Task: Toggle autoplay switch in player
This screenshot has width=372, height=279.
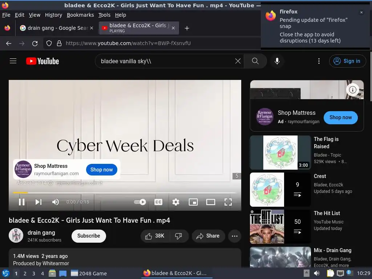Action: click(140, 202)
